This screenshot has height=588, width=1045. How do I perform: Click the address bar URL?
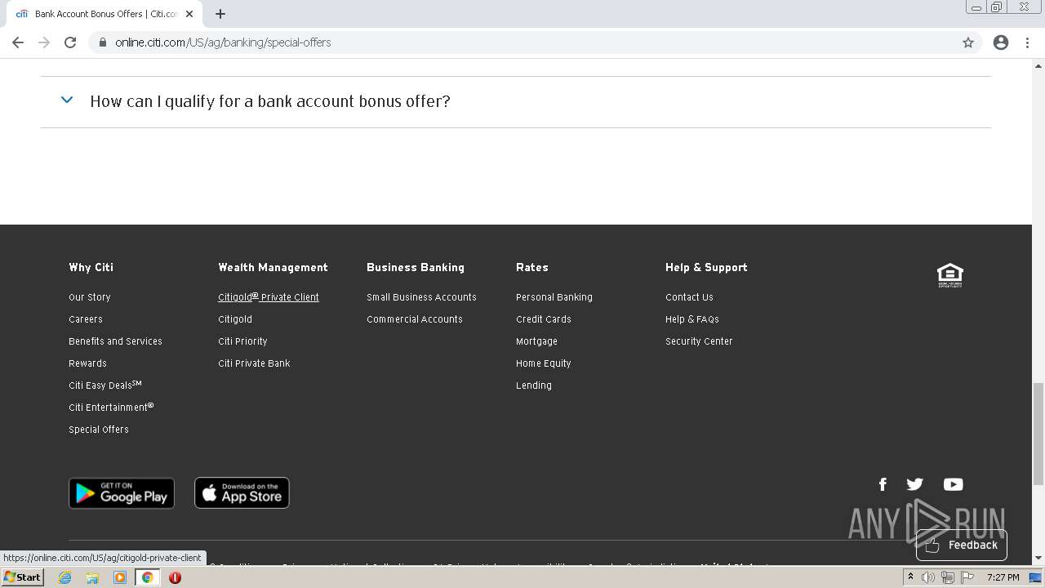coord(223,42)
